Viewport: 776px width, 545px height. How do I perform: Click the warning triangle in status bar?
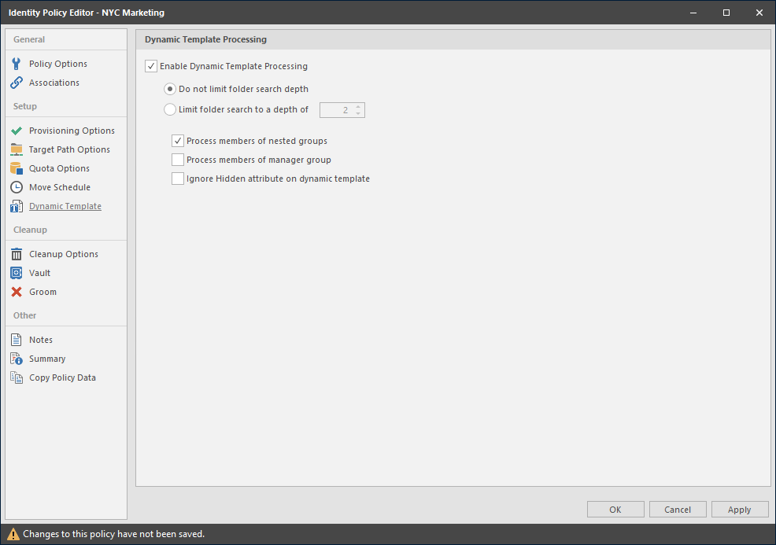click(x=13, y=534)
